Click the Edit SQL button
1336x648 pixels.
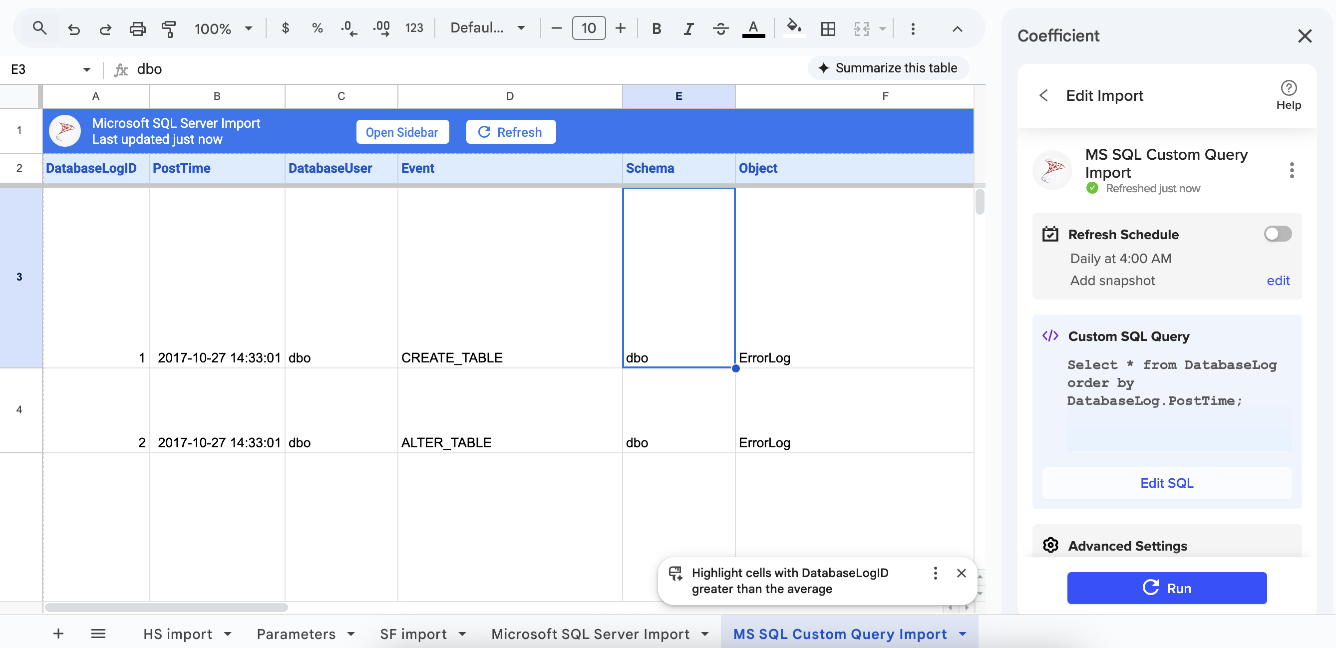tap(1166, 483)
